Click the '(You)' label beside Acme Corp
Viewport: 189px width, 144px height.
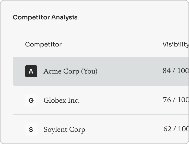[89, 71]
